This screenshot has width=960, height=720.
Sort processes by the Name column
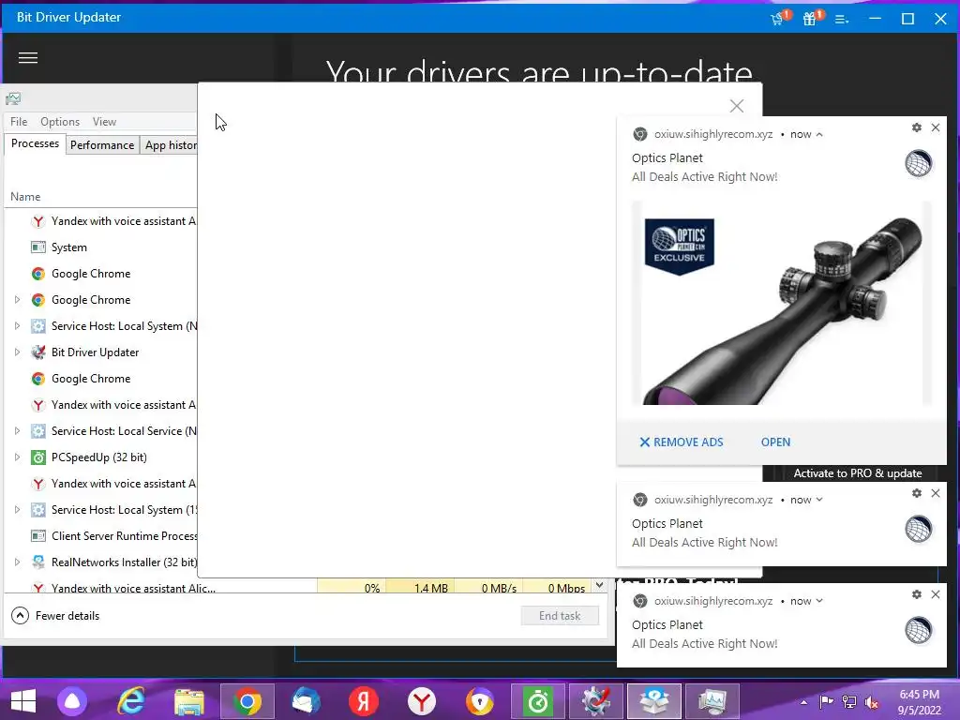coord(25,197)
